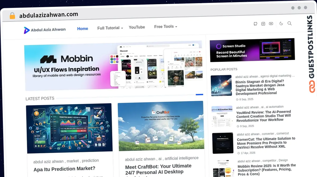Viewport: 317px width, 177px height.
Task: Click the 'artificial intelligence' tag on CraftBot post
Action: coord(181,158)
